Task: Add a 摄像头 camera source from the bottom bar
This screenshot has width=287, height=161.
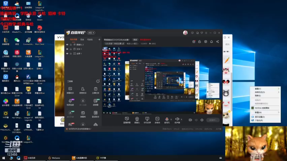Action: [x=137, y=120]
